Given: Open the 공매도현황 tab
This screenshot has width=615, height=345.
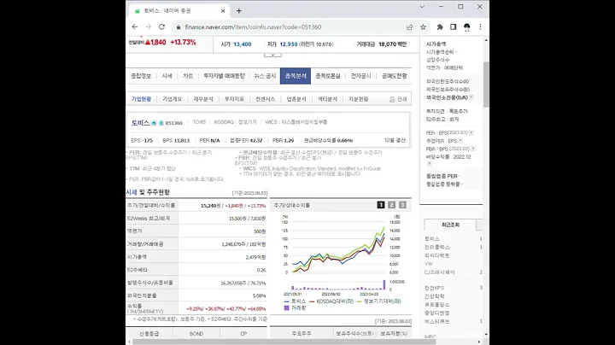Looking at the screenshot, I should (x=394, y=76).
